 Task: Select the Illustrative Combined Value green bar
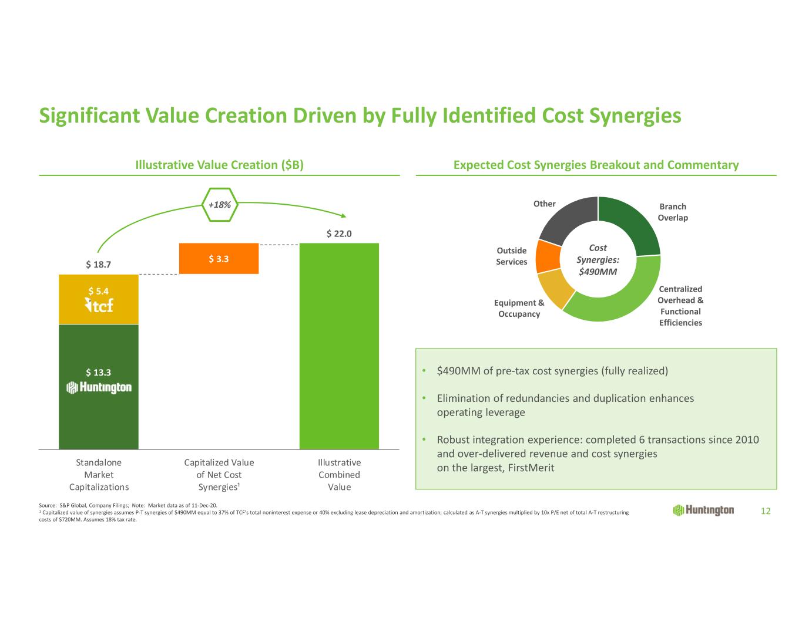point(339,346)
